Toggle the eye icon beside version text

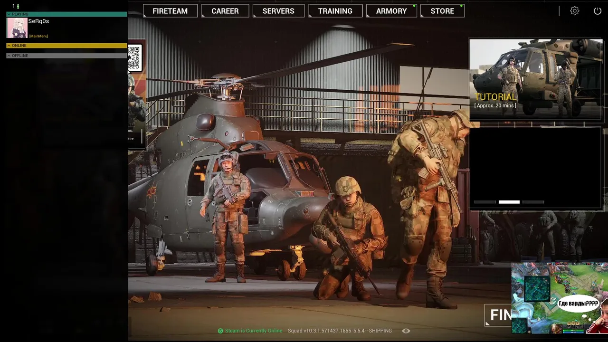(406, 331)
